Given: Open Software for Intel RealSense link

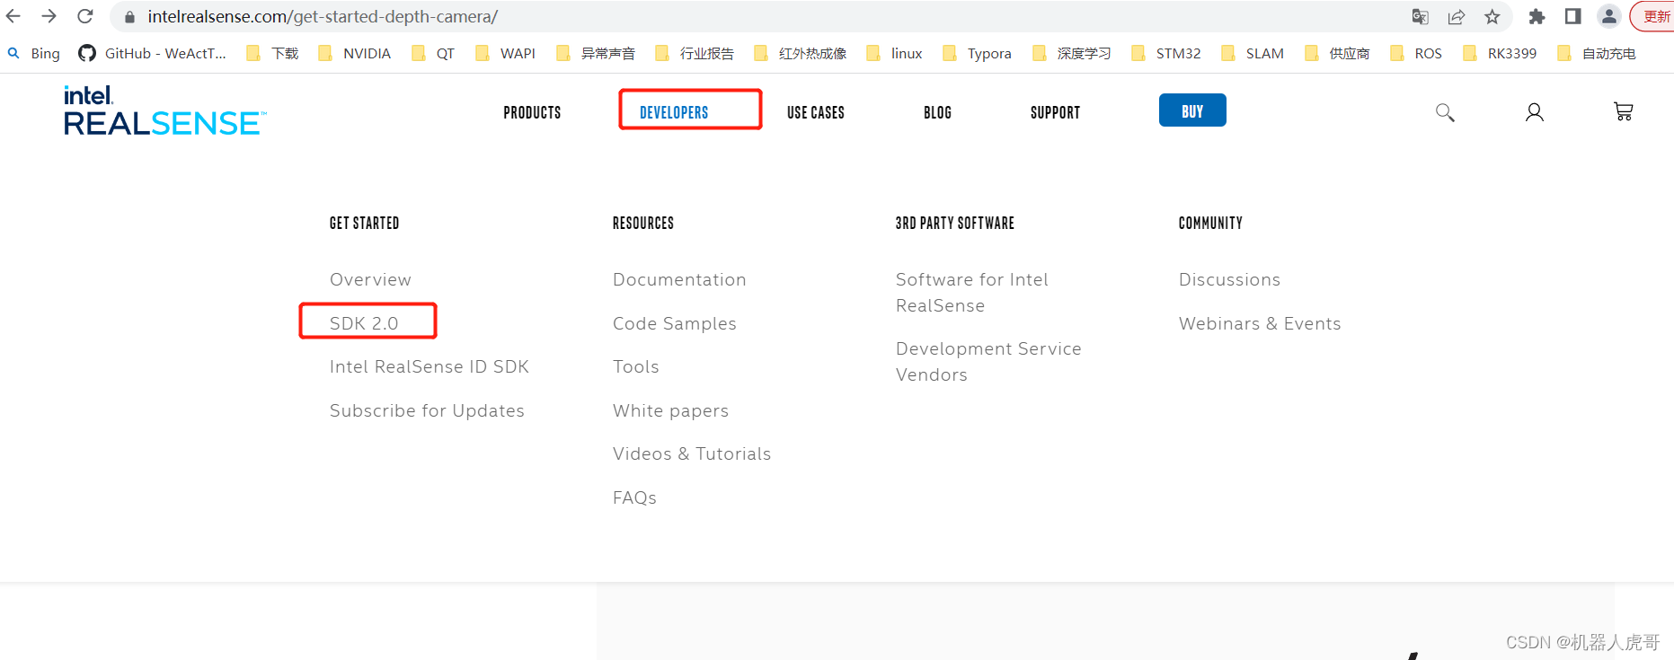Looking at the screenshot, I should coord(972,293).
